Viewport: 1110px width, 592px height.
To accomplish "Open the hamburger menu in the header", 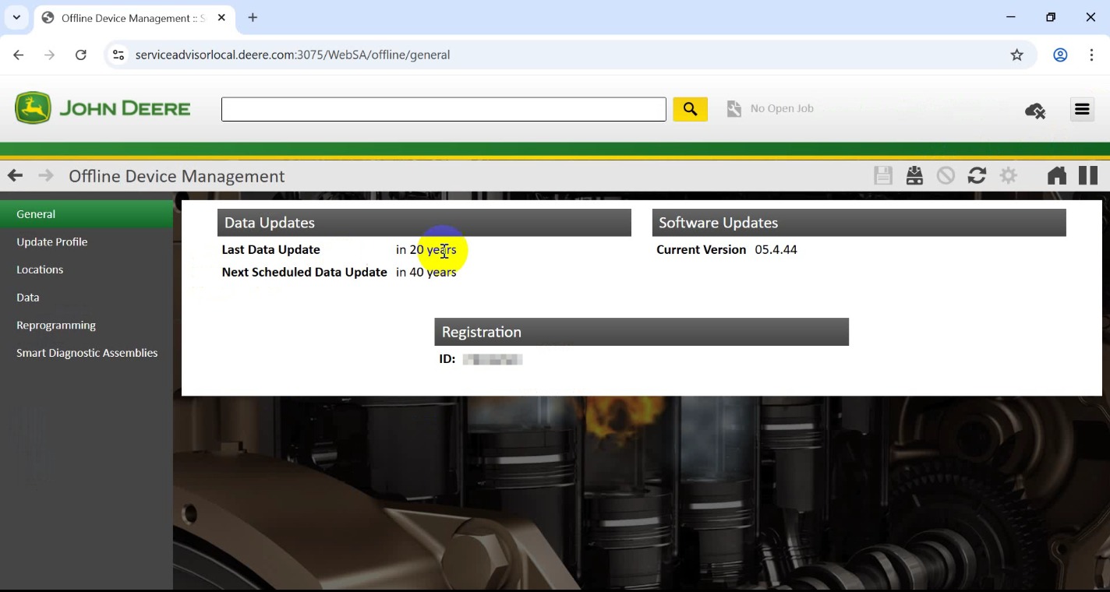I will 1082,110.
